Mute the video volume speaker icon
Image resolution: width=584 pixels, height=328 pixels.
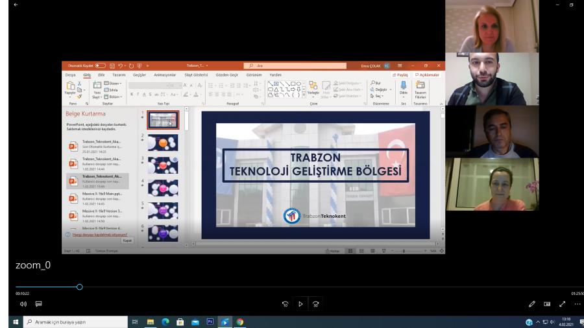[23, 303]
